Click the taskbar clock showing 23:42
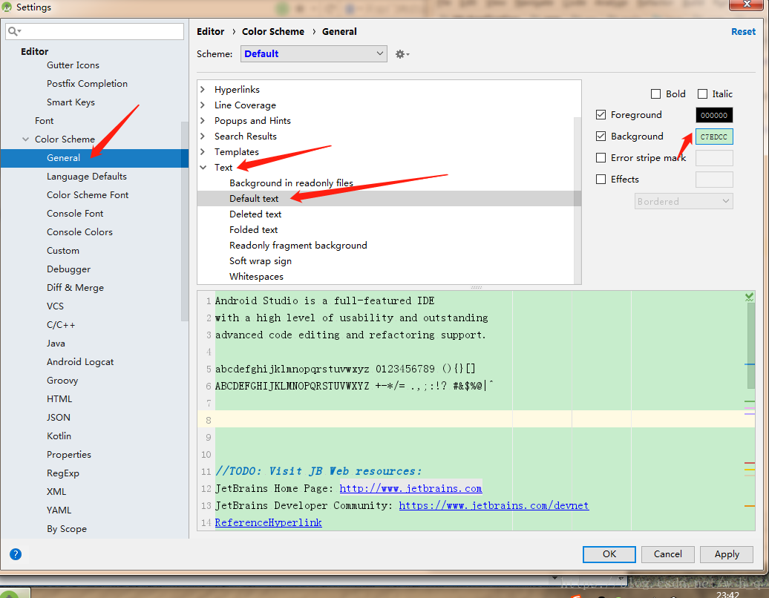 (x=727, y=594)
